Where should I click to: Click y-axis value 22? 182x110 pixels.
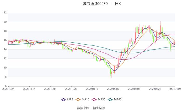click(x=5, y=13)
